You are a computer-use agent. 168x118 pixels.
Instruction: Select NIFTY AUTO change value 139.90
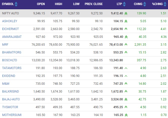pyautogui.click(x=141, y=13)
